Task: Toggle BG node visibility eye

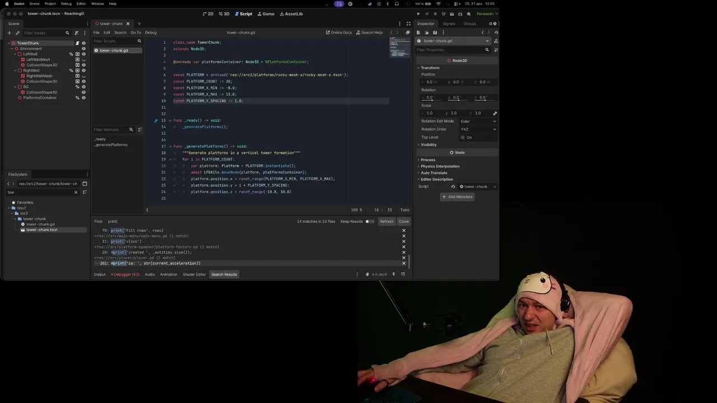Action: click(83, 87)
